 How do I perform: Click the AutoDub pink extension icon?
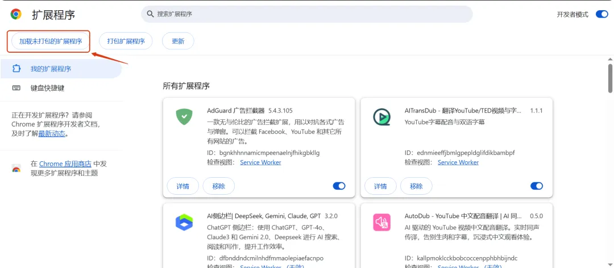(x=382, y=222)
